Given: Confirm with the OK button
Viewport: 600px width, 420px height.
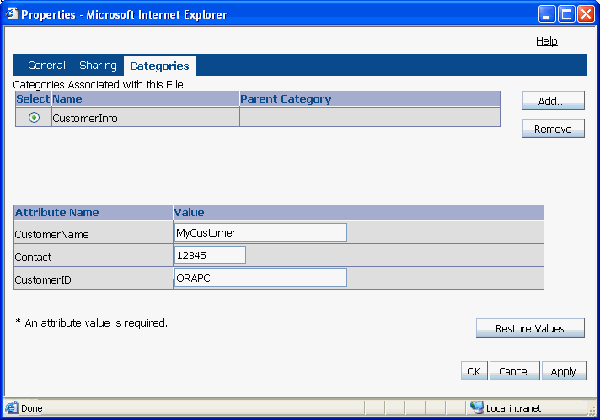Looking at the screenshot, I should point(474,371).
